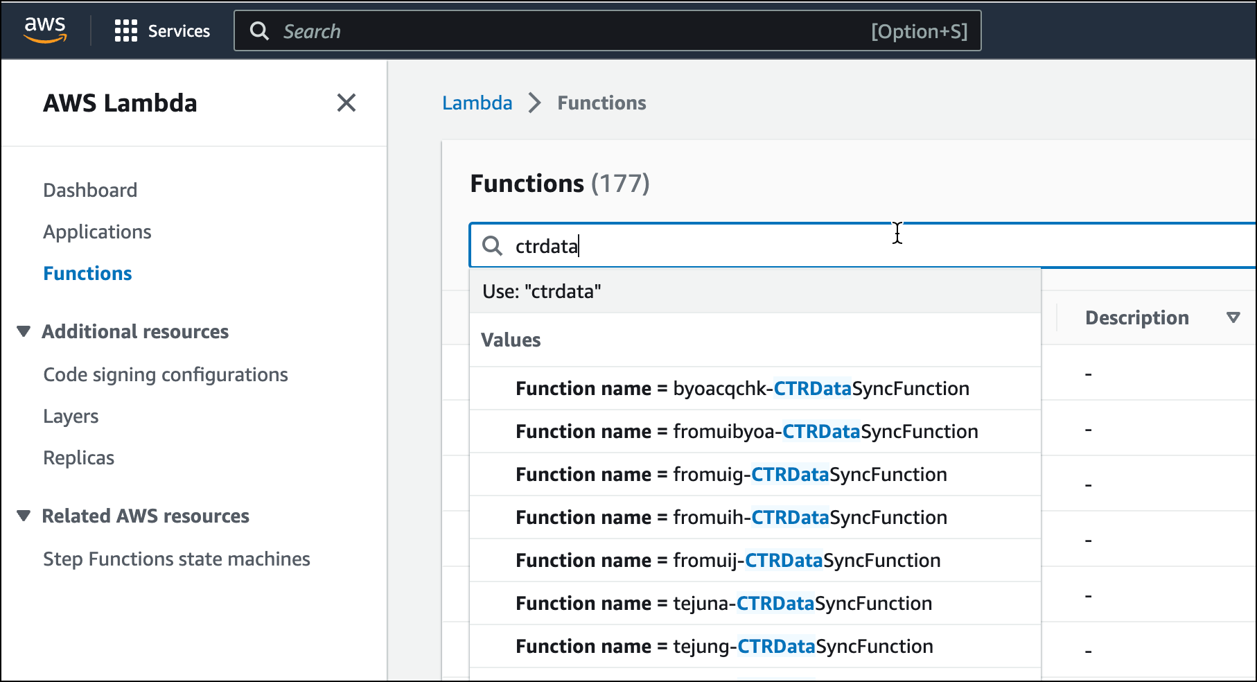Select fromuij-CTRDataSyncFunction suggestion
Screen dimensions: 1257x682
point(755,560)
